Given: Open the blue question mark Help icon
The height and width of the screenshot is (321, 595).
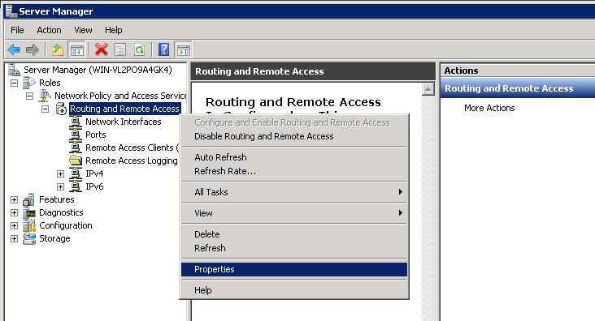Looking at the screenshot, I should [x=164, y=49].
